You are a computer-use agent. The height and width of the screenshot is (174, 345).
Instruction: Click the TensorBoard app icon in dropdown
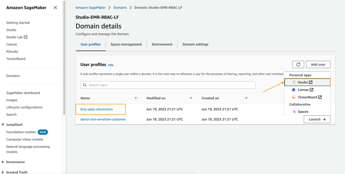[x=294, y=97]
